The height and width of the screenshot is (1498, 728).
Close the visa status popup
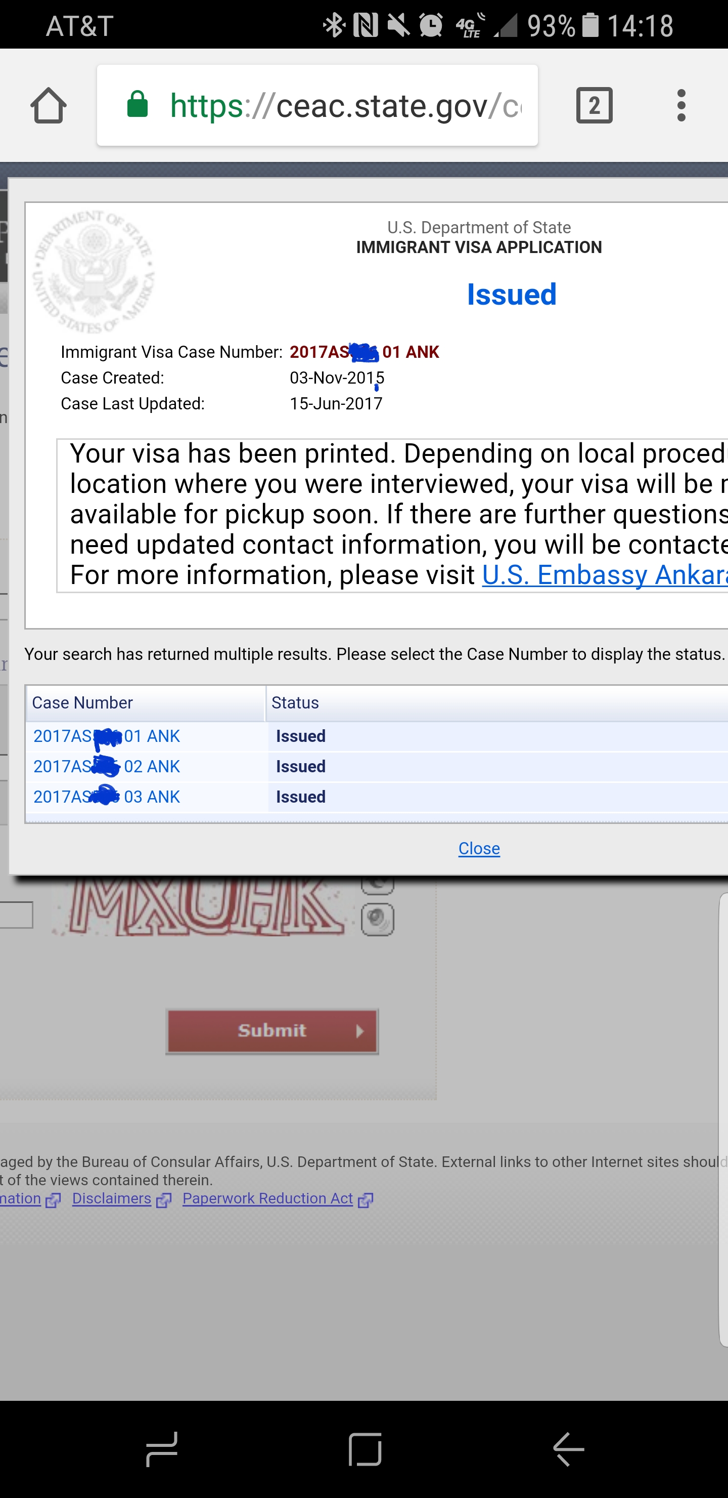479,848
